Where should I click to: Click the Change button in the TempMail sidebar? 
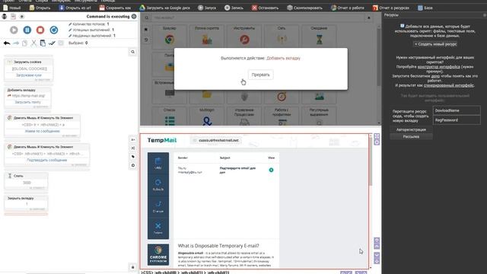(158, 207)
